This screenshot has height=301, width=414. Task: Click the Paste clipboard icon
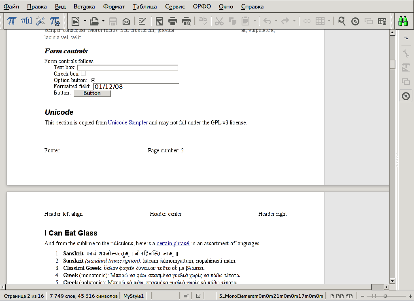pos(246,21)
